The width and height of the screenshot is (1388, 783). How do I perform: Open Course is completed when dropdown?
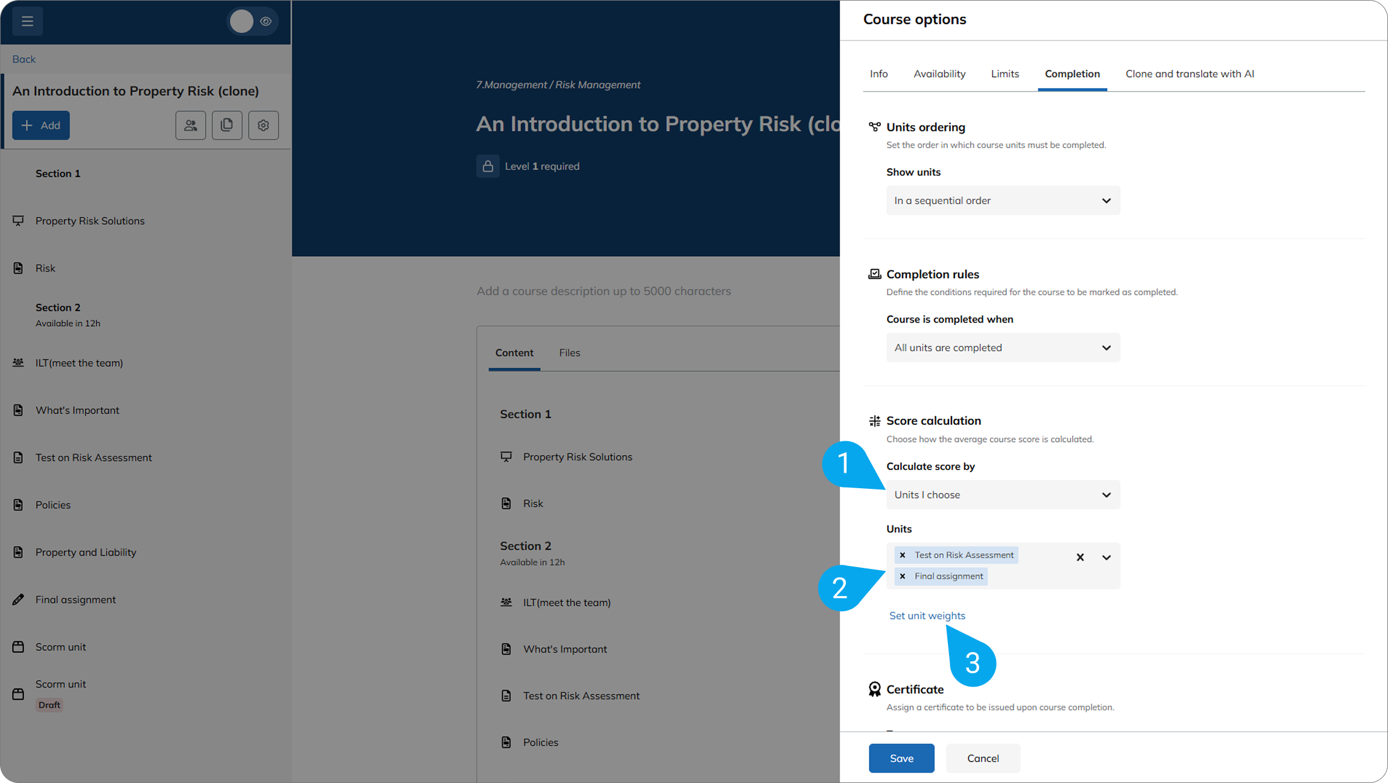(x=1003, y=348)
